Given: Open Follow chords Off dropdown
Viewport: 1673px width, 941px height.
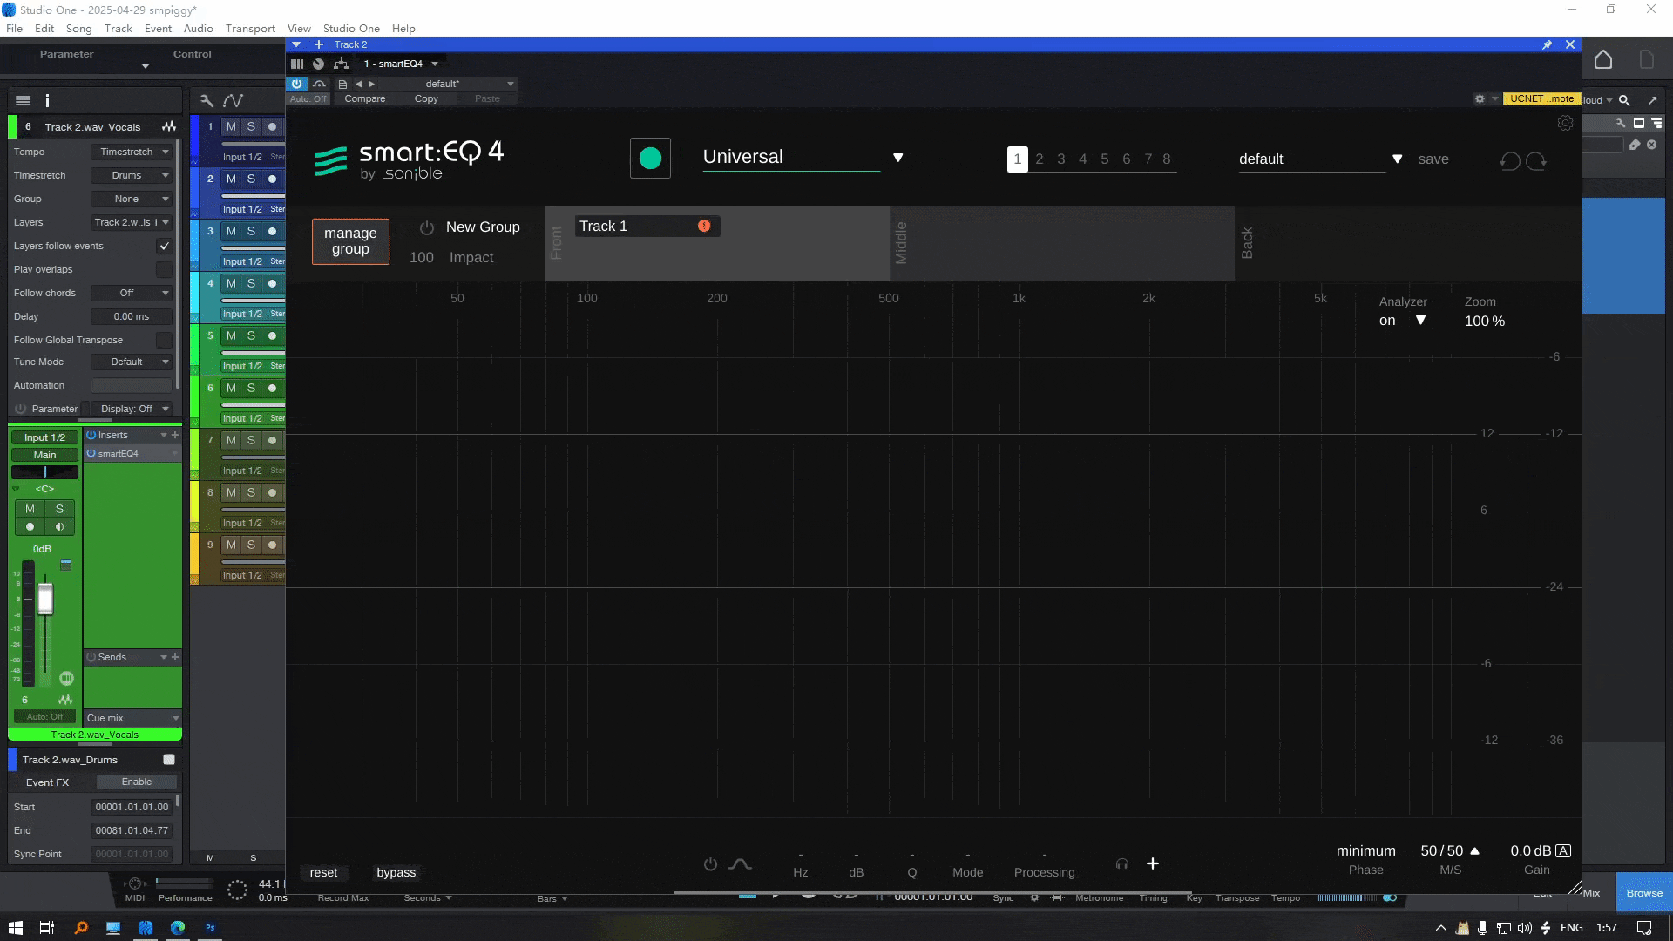Looking at the screenshot, I should coord(132,293).
